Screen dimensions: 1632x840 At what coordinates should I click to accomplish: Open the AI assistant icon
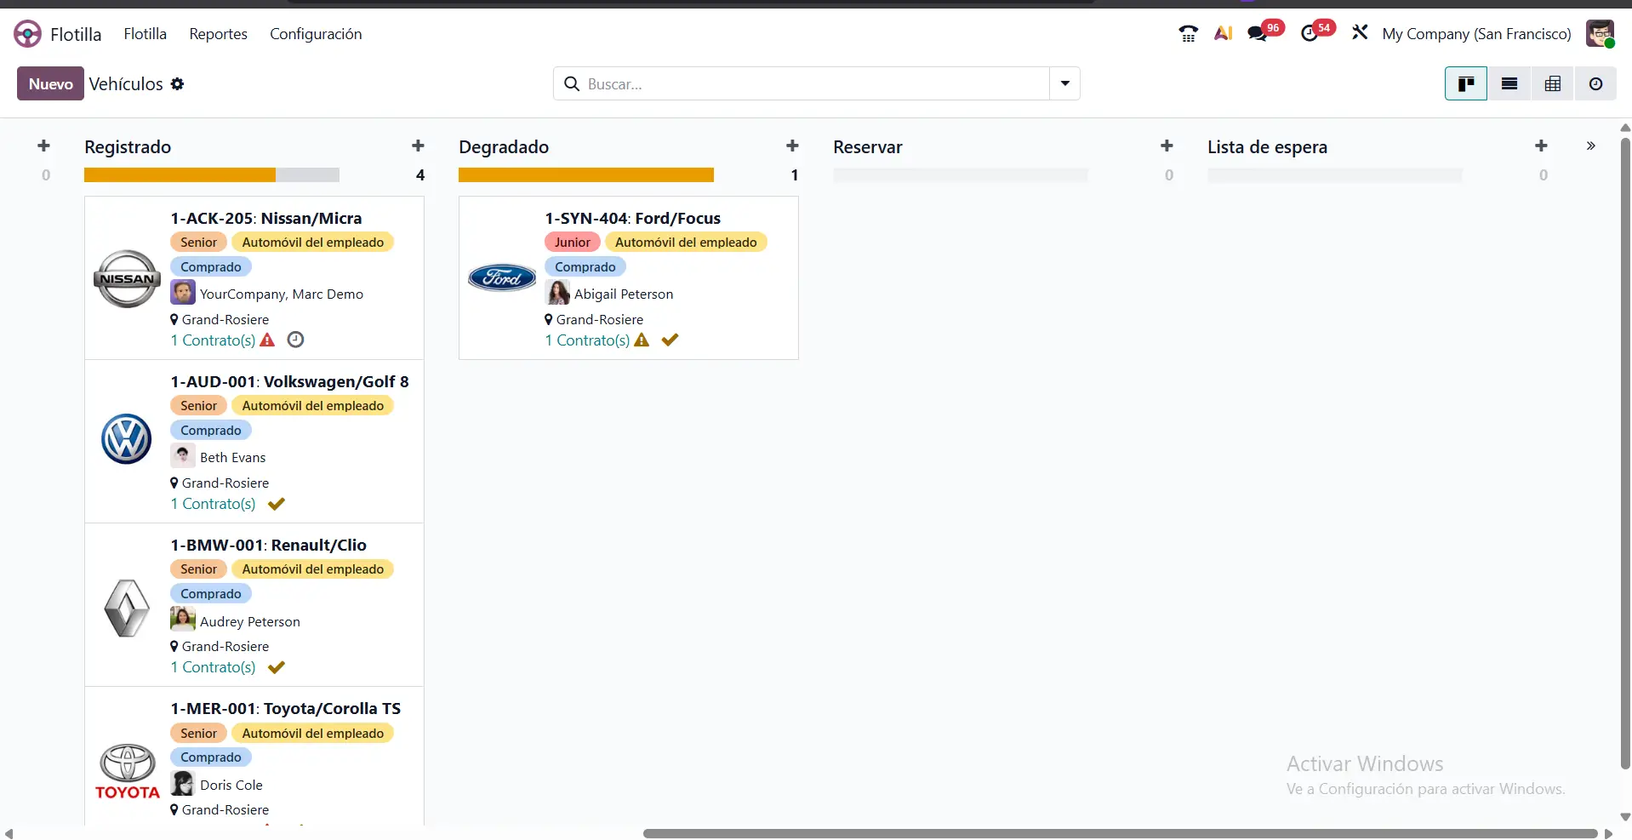(x=1223, y=34)
